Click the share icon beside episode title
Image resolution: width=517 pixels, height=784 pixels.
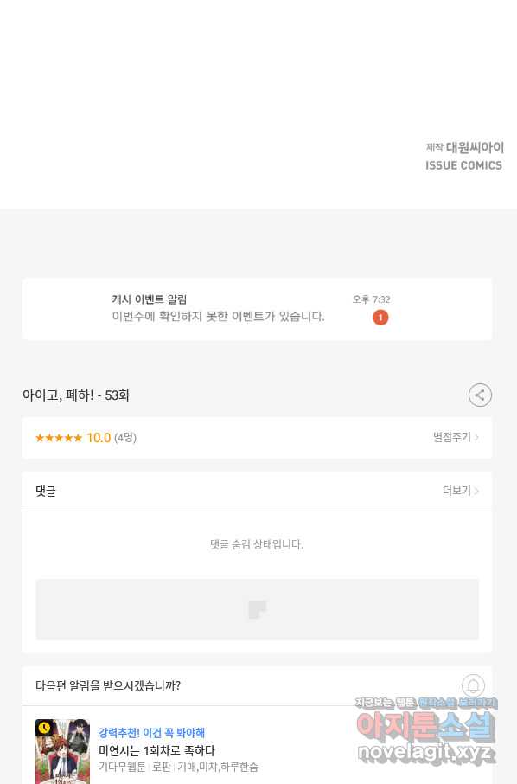pos(480,395)
